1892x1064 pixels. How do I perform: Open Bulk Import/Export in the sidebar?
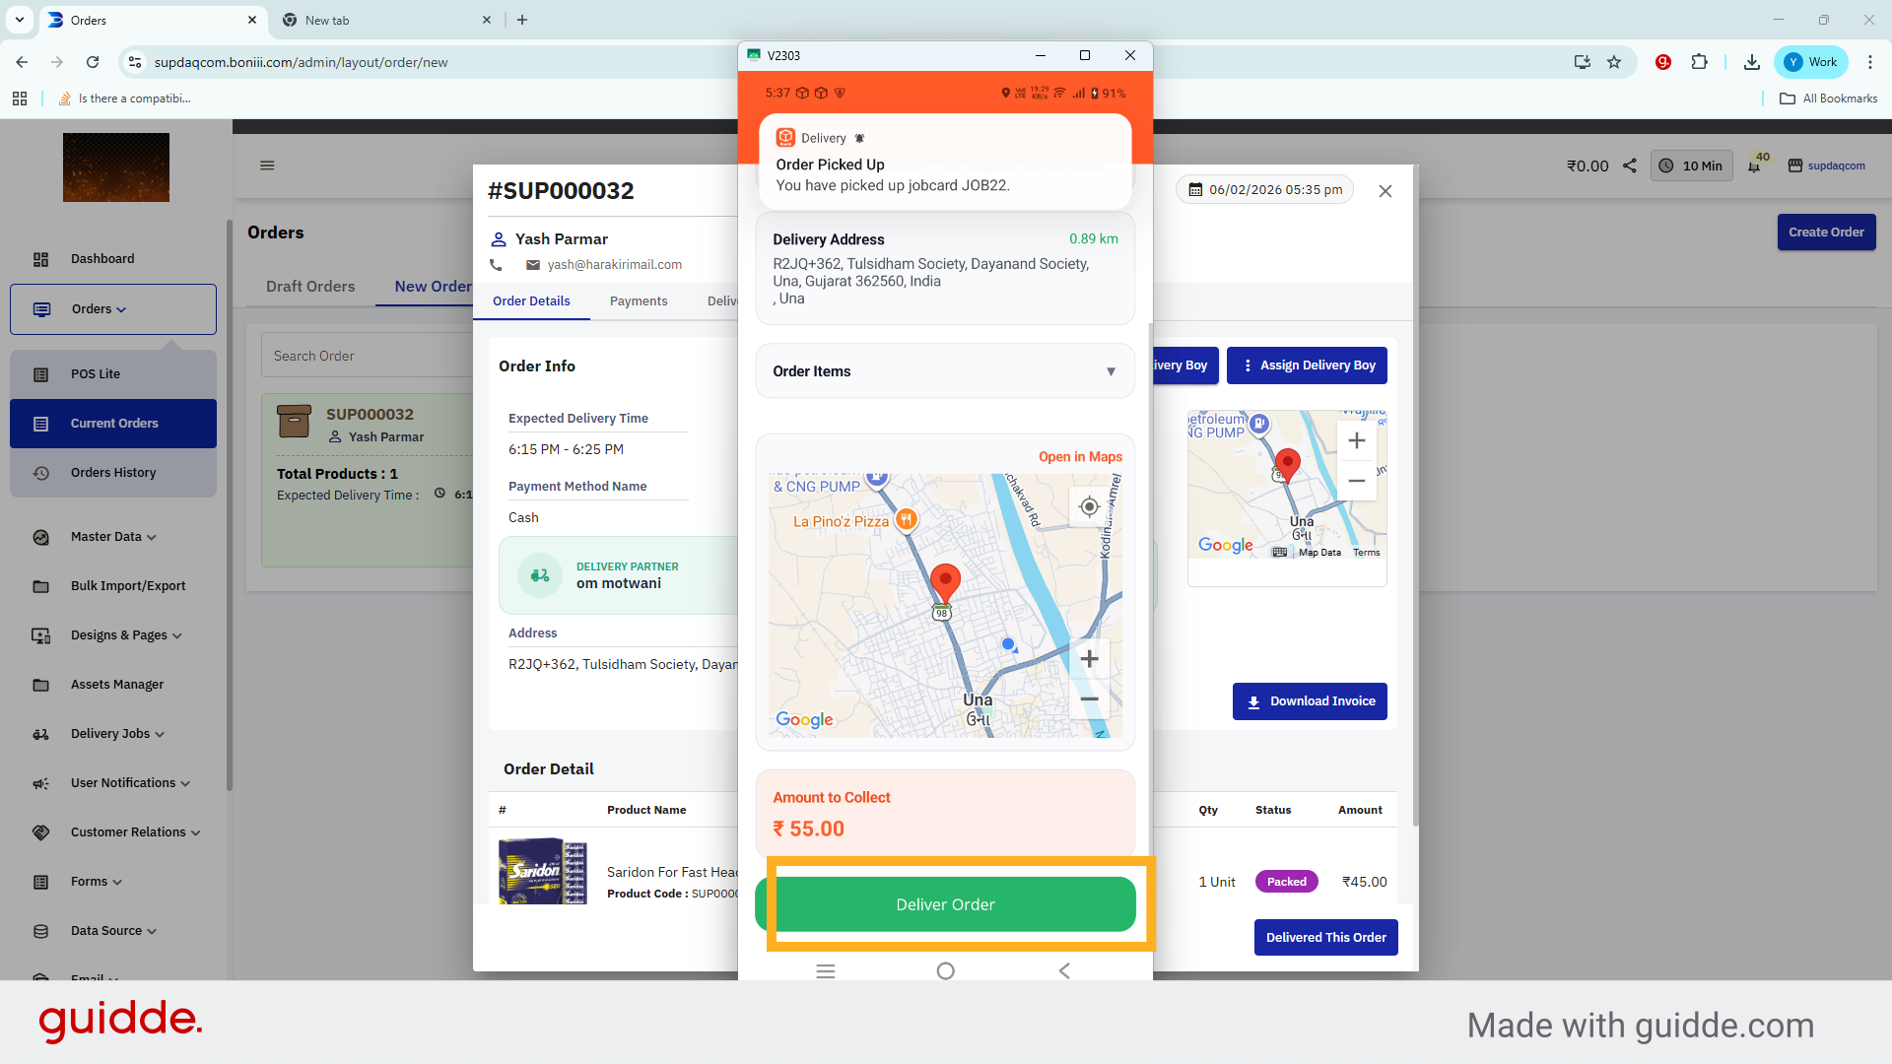tap(128, 586)
